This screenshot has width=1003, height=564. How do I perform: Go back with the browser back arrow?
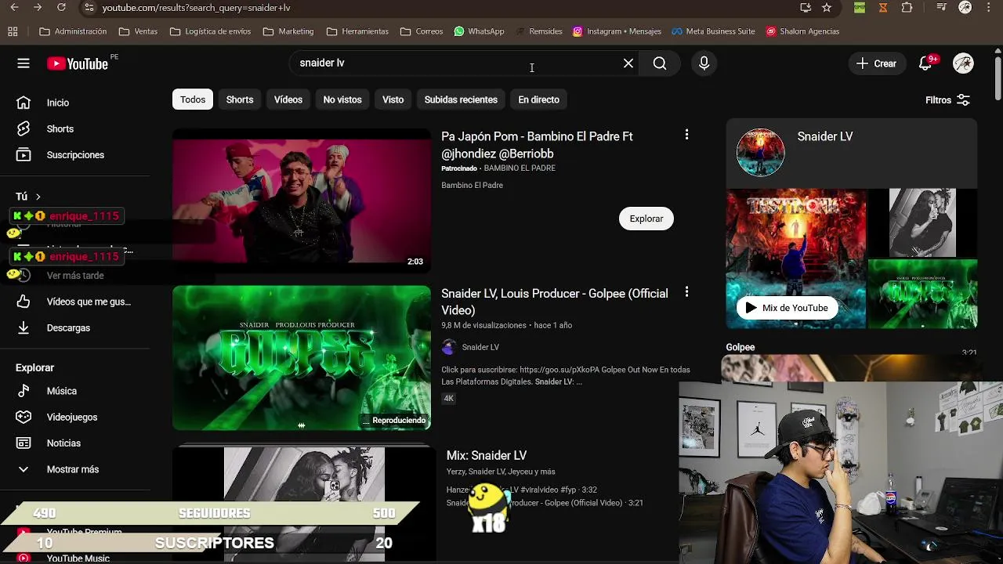pos(16,8)
